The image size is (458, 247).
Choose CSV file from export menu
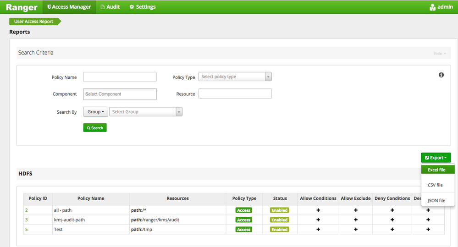(435, 185)
